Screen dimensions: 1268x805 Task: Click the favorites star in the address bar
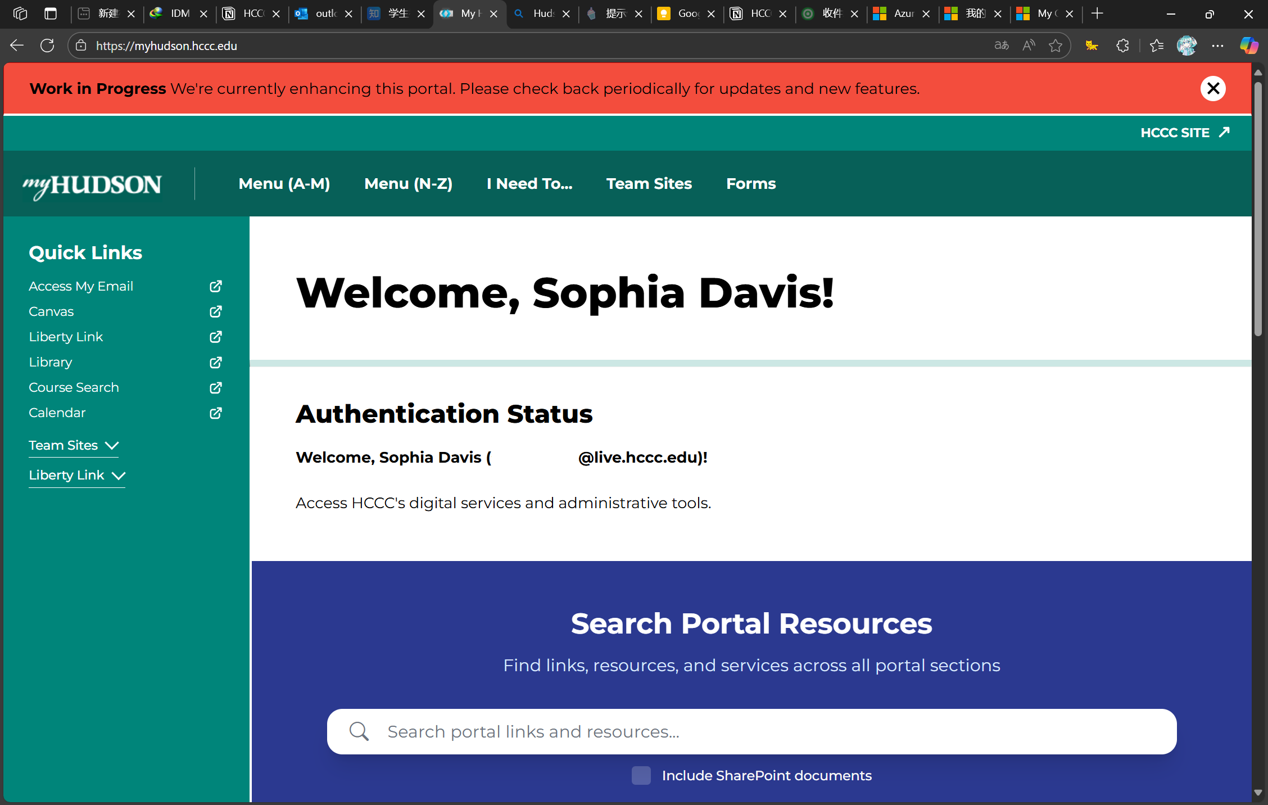[1054, 46]
